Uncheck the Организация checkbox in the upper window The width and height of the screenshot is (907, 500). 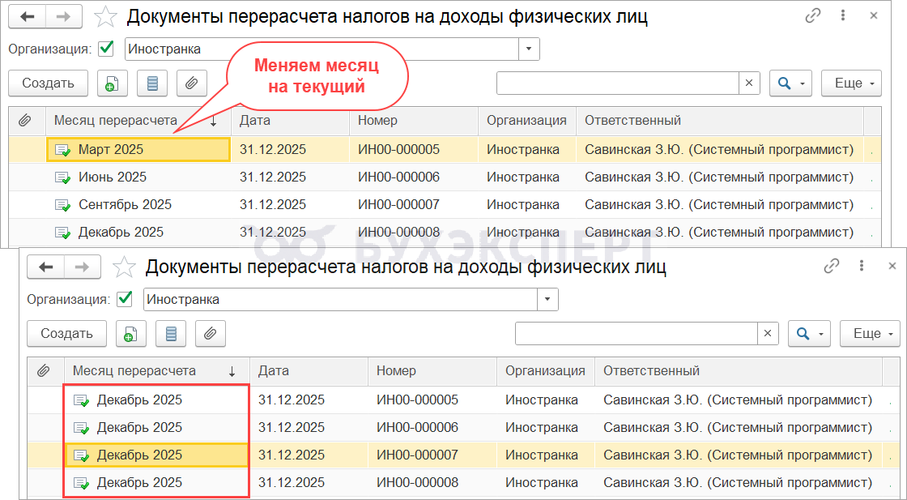[106, 49]
